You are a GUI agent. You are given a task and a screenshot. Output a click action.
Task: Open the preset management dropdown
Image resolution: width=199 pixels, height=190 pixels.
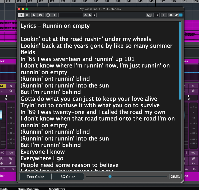94,15
